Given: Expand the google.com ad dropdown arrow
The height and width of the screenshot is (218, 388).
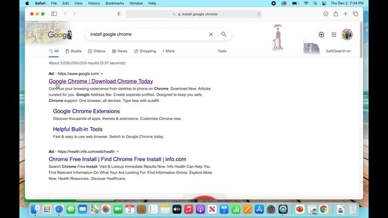Looking at the screenshot, I should click(x=102, y=74).
